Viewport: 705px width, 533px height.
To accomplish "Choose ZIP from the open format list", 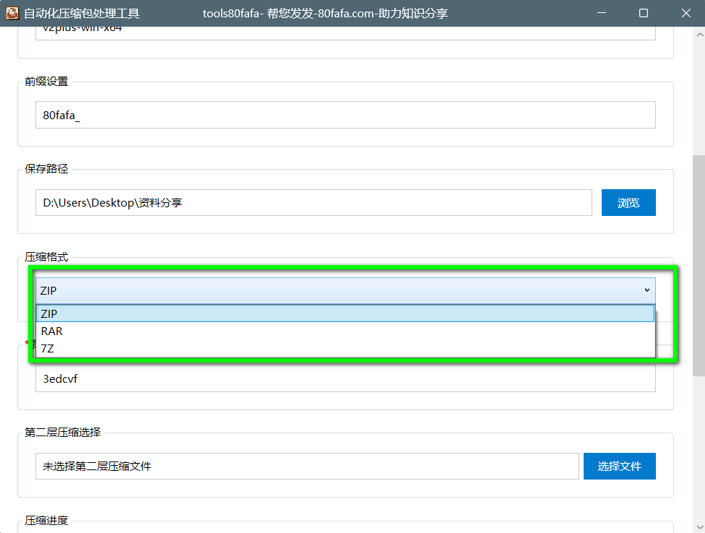I will pos(345,313).
